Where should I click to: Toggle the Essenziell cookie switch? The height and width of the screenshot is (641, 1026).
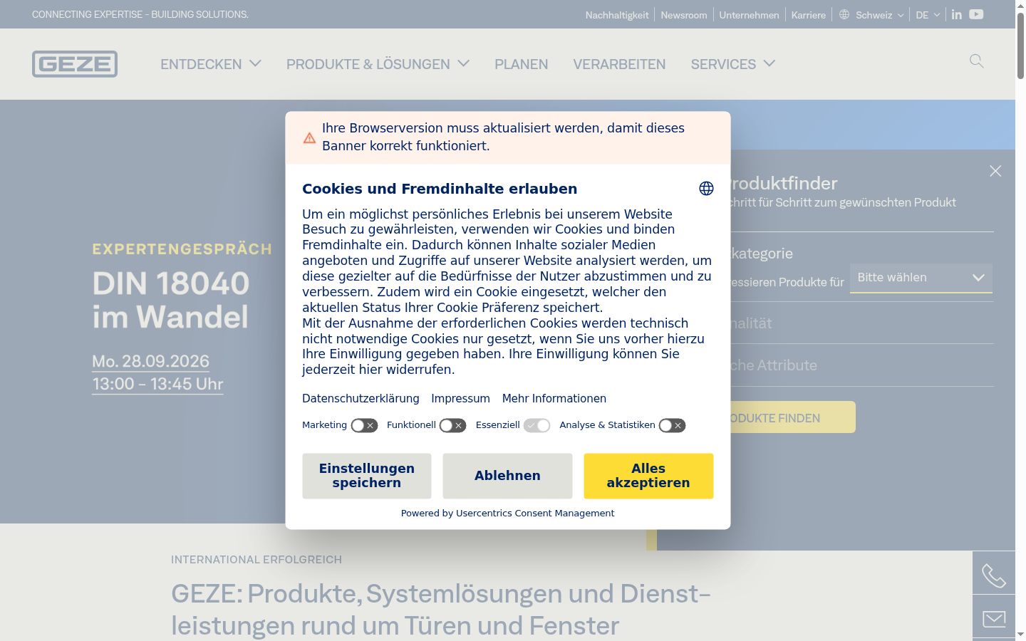[x=537, y=426]
